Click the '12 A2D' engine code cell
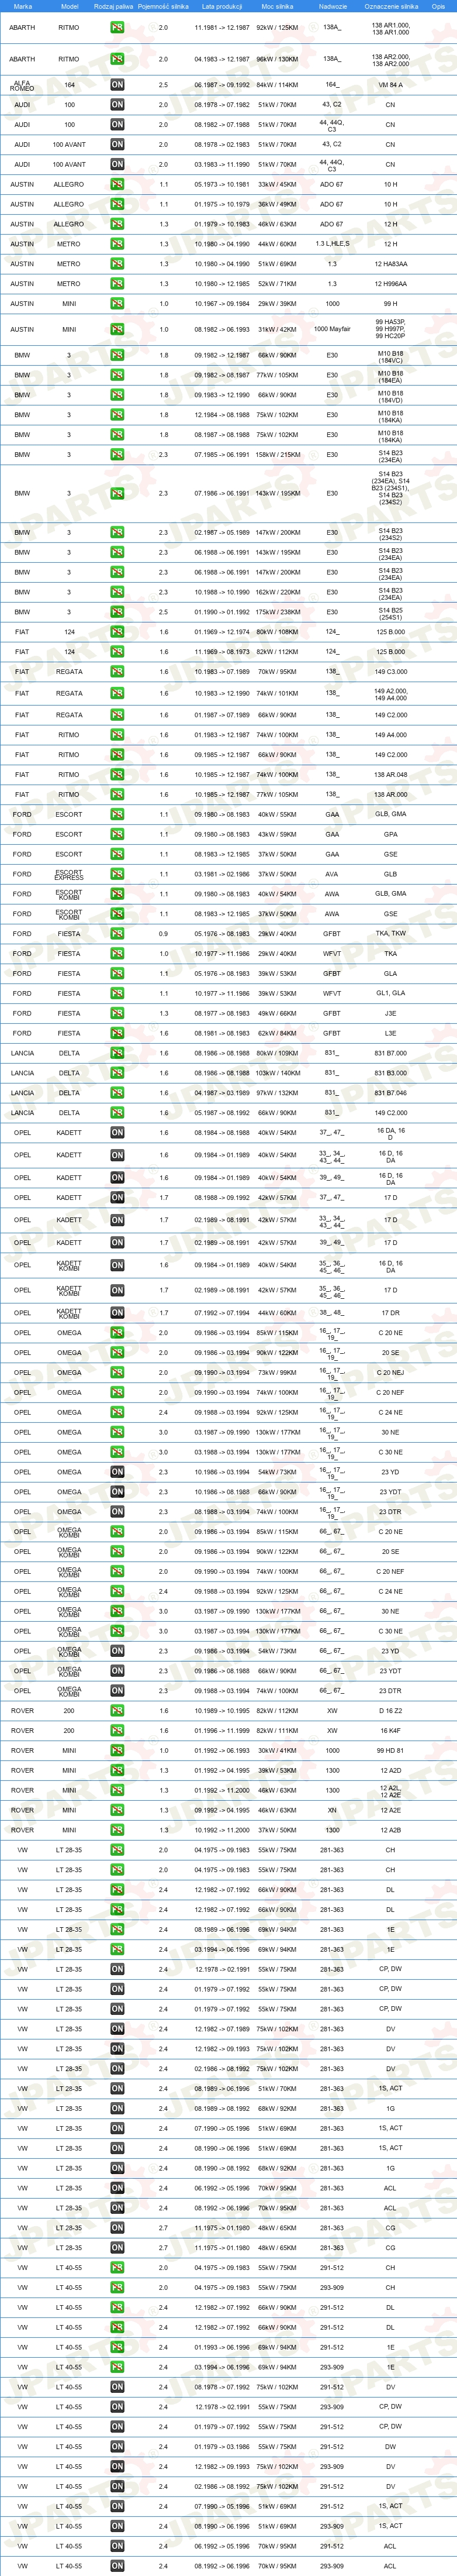Image resolution: width=457 pixels, height=2576 pixels. [x=390, y=1771]
